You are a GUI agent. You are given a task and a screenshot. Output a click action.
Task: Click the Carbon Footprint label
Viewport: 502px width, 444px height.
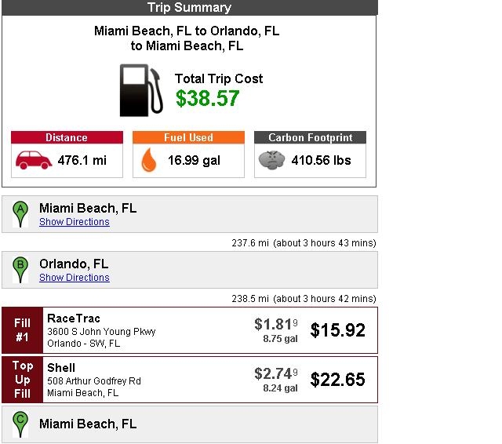311,138
